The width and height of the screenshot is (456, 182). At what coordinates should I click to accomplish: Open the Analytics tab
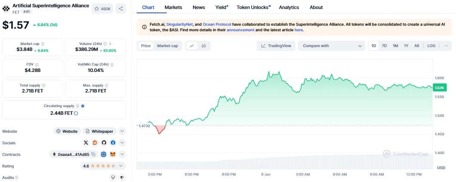(x=289, y=7)
